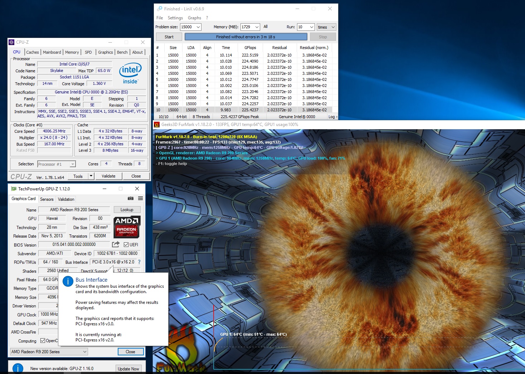Click the BIOS save/share arrow icon in GPU-Z
The image size is (525, 374).
click(116, 244)
